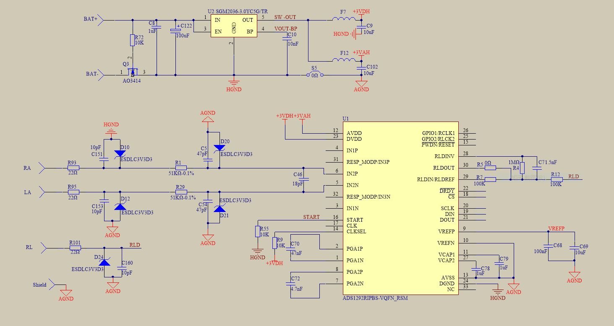Select resistor R12 100K
Screen dimensions: 614x326
(x=557, y=179)
